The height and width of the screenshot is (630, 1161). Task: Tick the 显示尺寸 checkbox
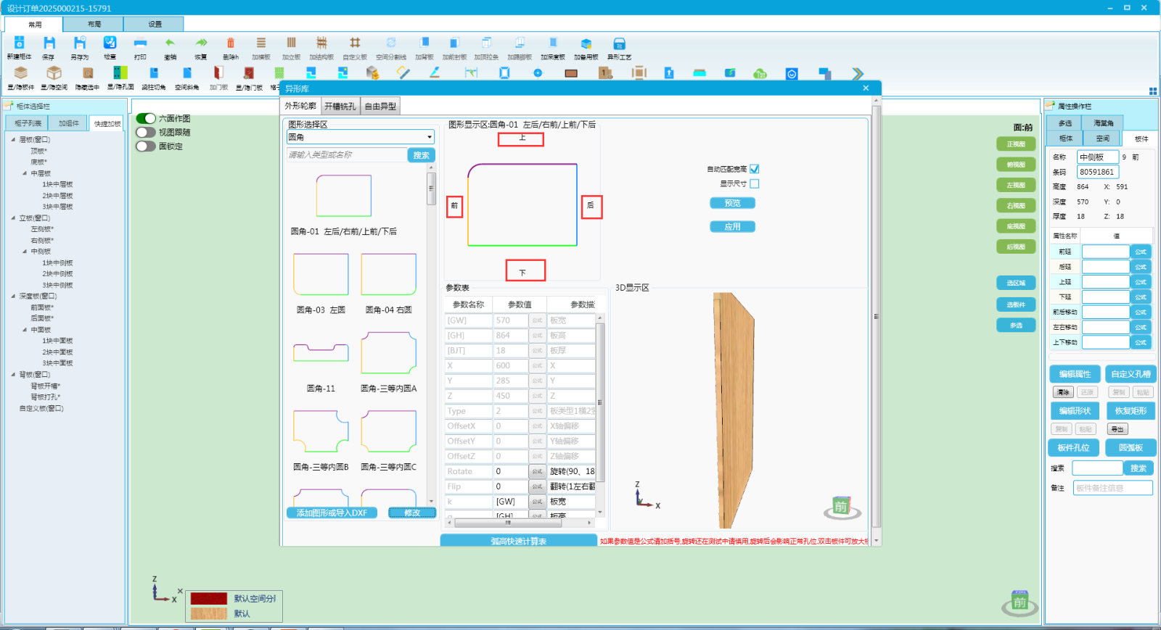[754, 184]
